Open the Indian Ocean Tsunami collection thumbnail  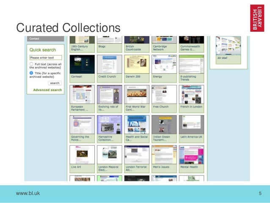(164, 125)
